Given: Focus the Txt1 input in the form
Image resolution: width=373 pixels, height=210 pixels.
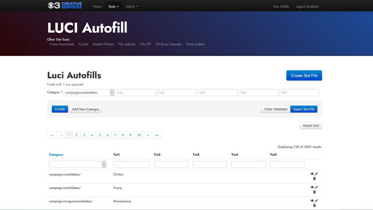Looking at the screenshot, I should [x=135, y=93].
